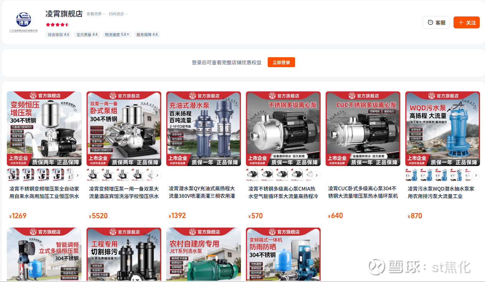Open the CUC不锈钢多级离心泵 product image

coord(363,129)
